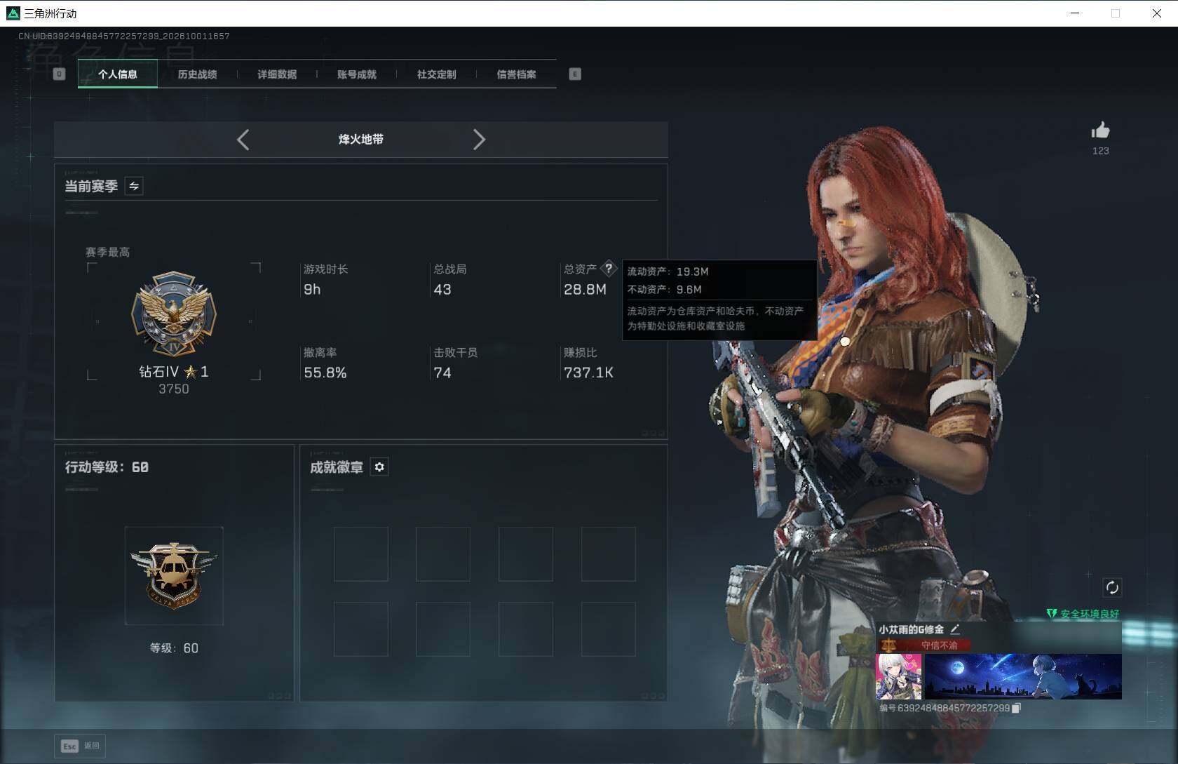The image size is (1178, 764).
Task: Go to next game mode arrow
Action: coord(479,140)
